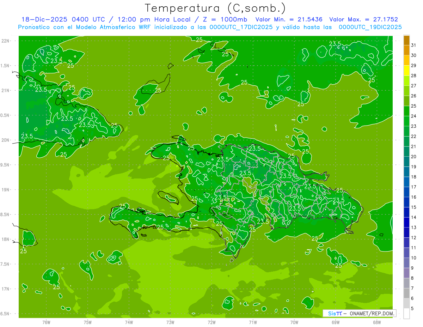Select the '19N' latitude label
423x327 pixels.
[5, 190]
